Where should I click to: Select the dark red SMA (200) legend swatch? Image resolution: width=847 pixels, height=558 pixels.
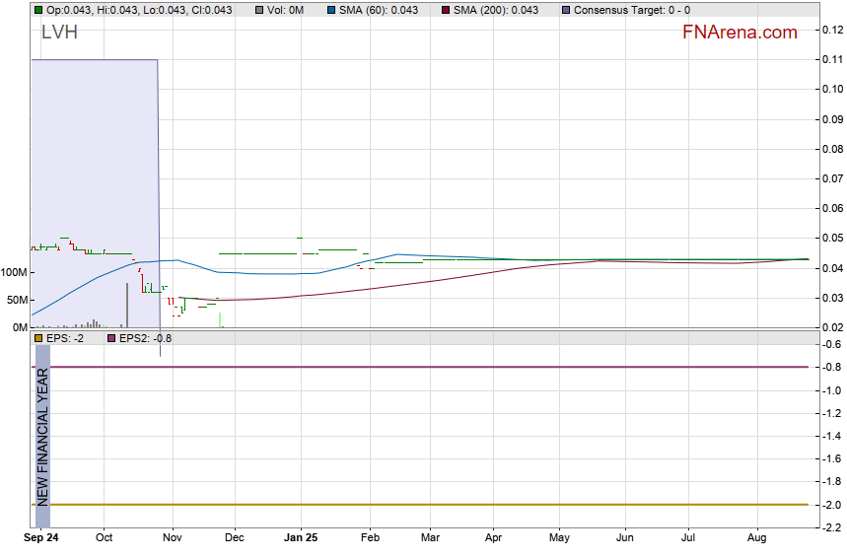coord(445,10)
